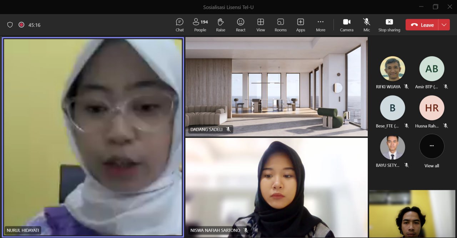Click the Bese_FTE name text
This screenshot has height=238, width=457.
387,126
